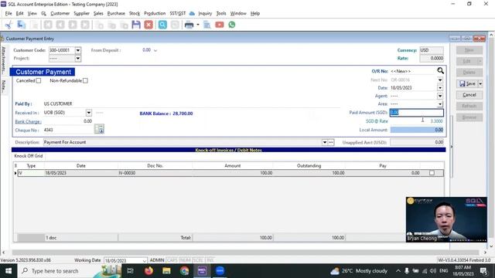Click the Windows Start button
Image resolution: width=495 pixels, height=278 pixels.
click(9, 271)
